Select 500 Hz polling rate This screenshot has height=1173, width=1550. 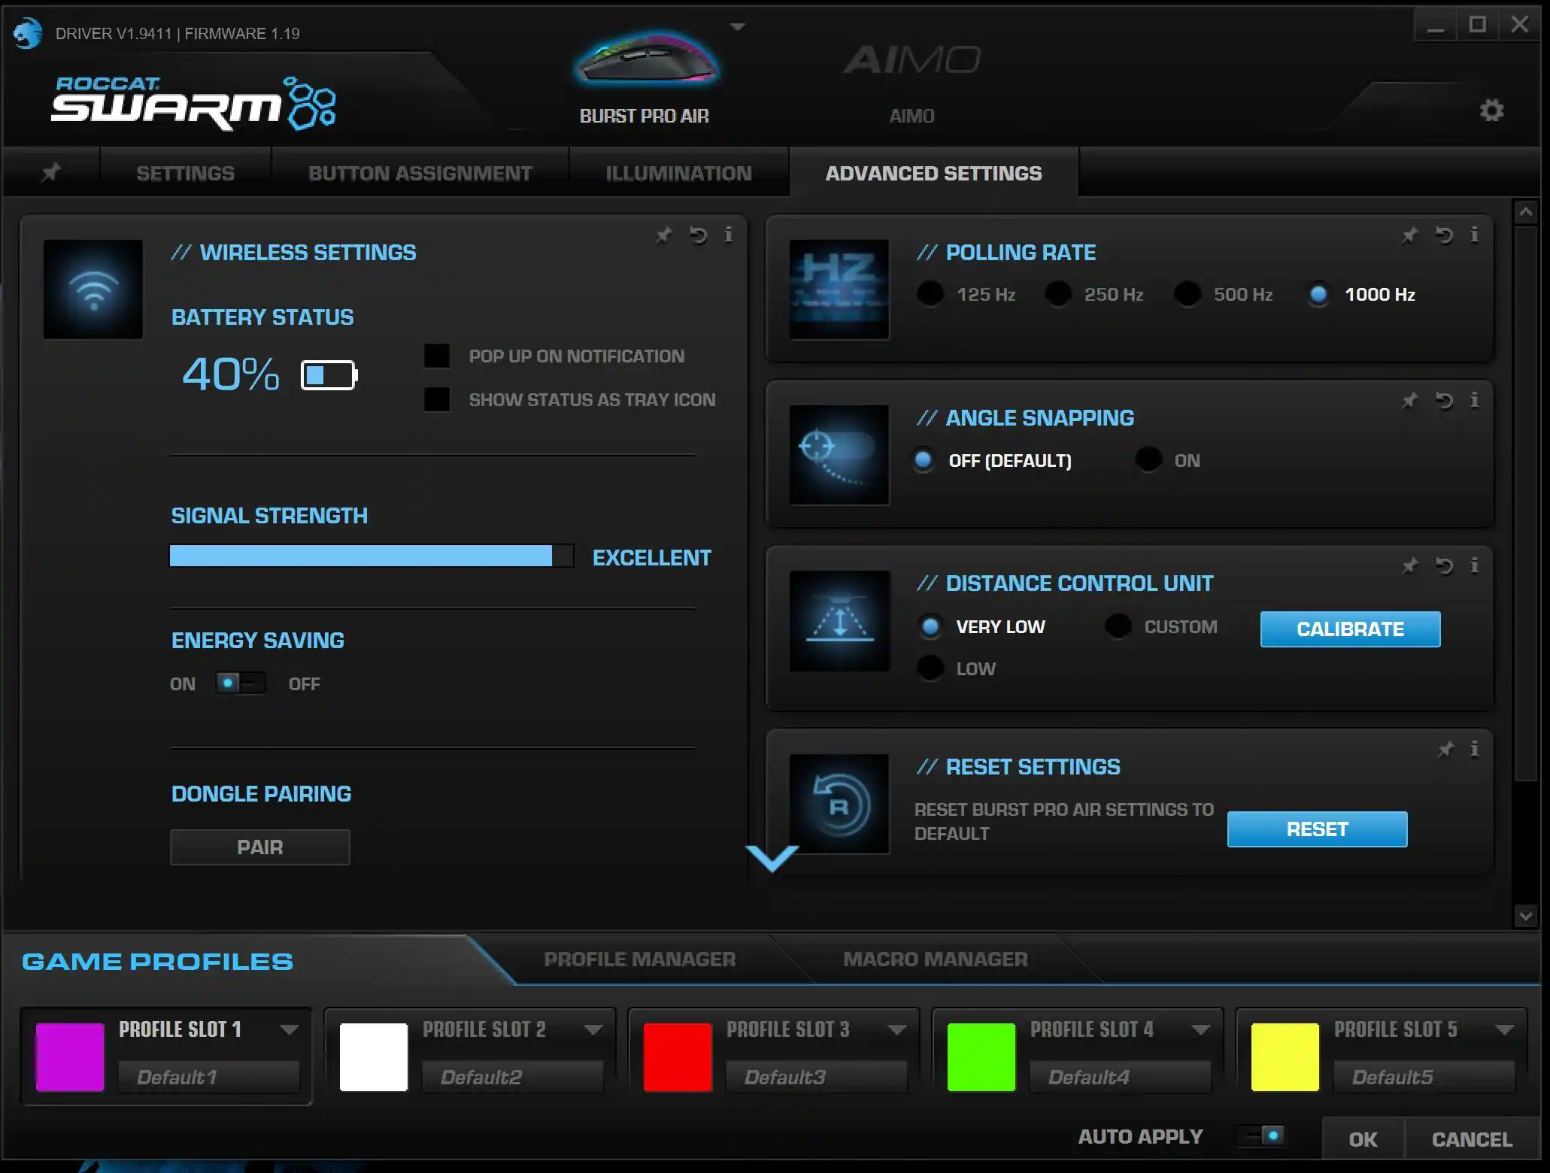[1188, 294]
